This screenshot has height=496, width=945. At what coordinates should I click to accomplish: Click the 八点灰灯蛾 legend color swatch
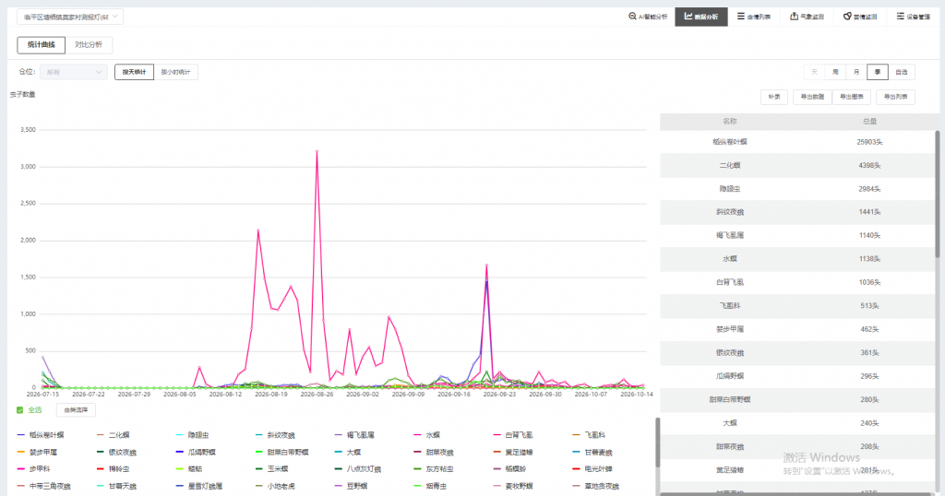[x=338, y=469]
